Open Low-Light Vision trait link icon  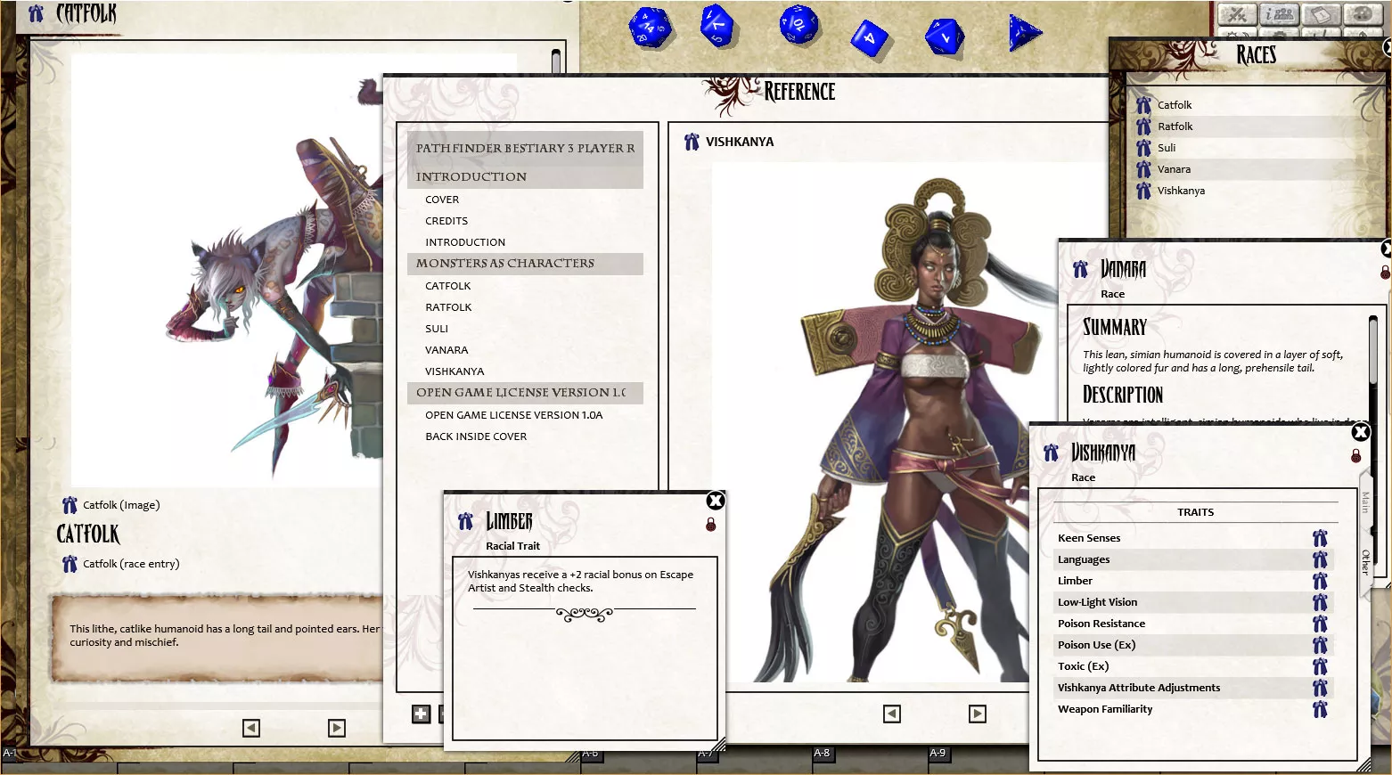tap(1320, 602)
